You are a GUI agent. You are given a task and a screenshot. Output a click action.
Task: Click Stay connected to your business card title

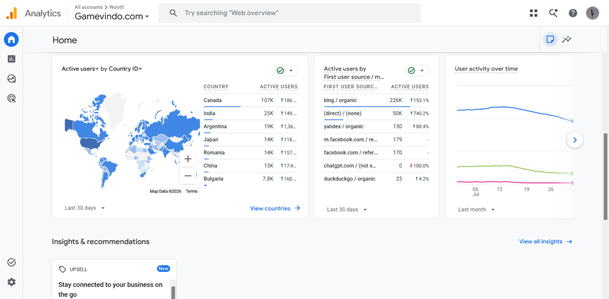tap(110, 290)
